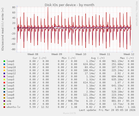Click the sr0 olive green swatch
Screen dimensions: 139x116
tap(4, 104)
